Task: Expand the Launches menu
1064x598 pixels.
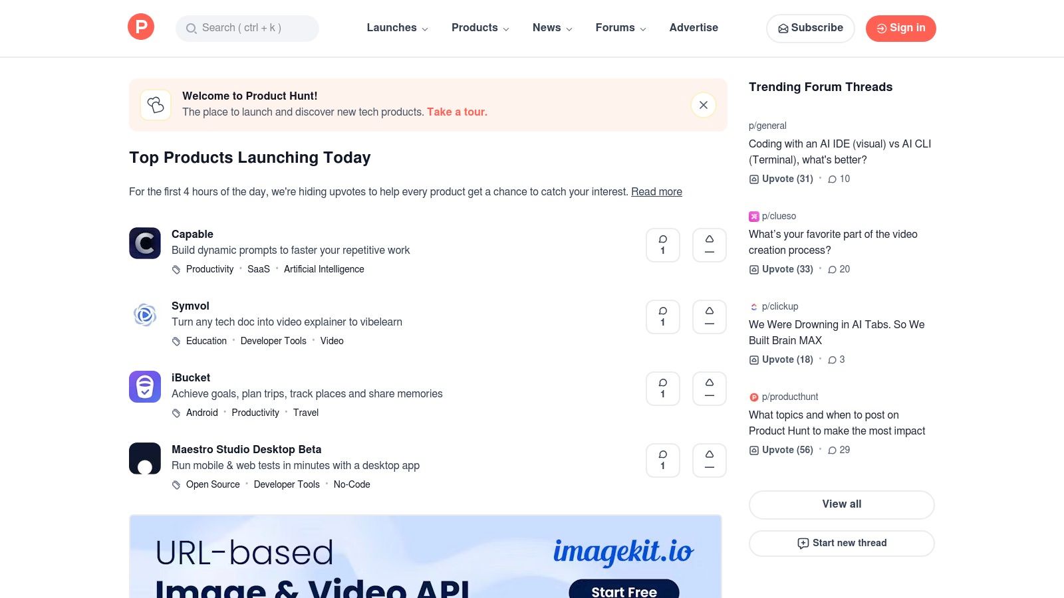Action: (x=397, y=28)
